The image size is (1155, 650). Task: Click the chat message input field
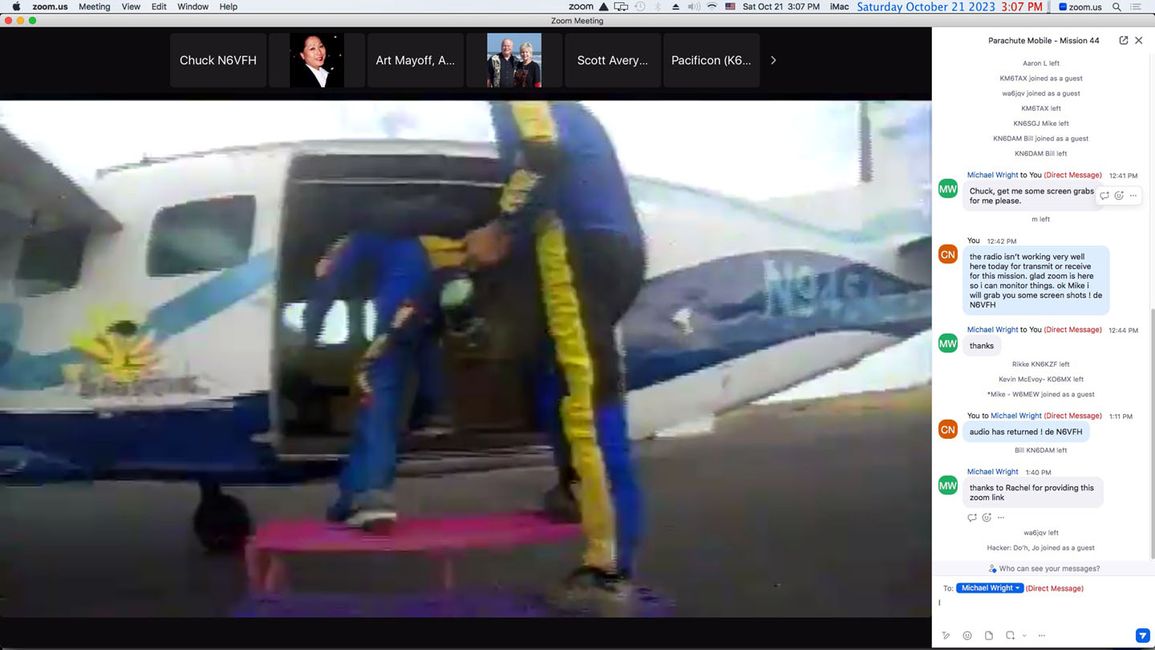tap(1039, 606)
